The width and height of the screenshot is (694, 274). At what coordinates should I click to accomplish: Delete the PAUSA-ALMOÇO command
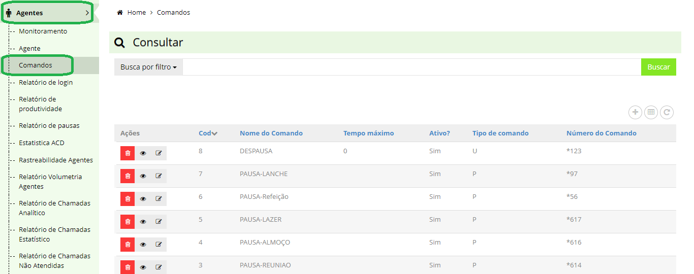[x=128, y=245]
